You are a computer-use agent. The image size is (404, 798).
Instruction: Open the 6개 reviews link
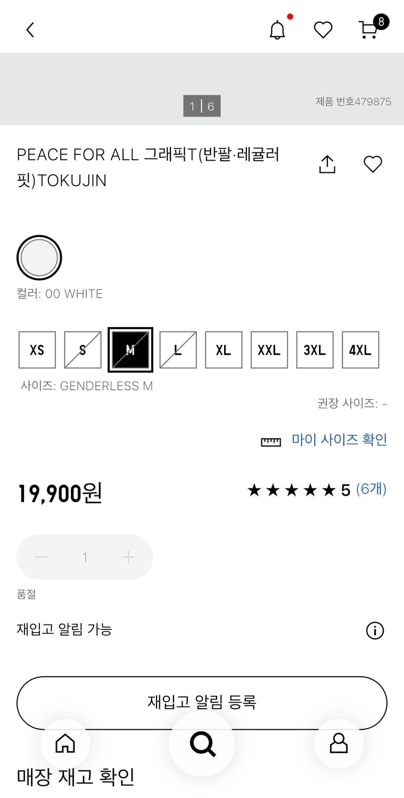[x=371, y=489]
